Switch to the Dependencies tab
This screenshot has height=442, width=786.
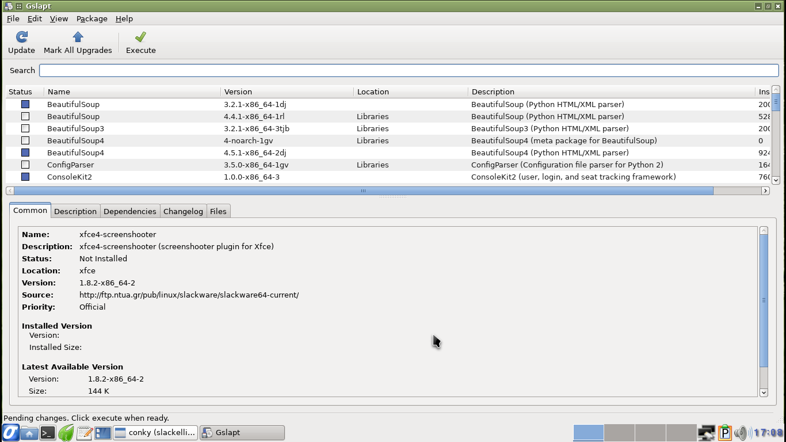click(129, 211)
